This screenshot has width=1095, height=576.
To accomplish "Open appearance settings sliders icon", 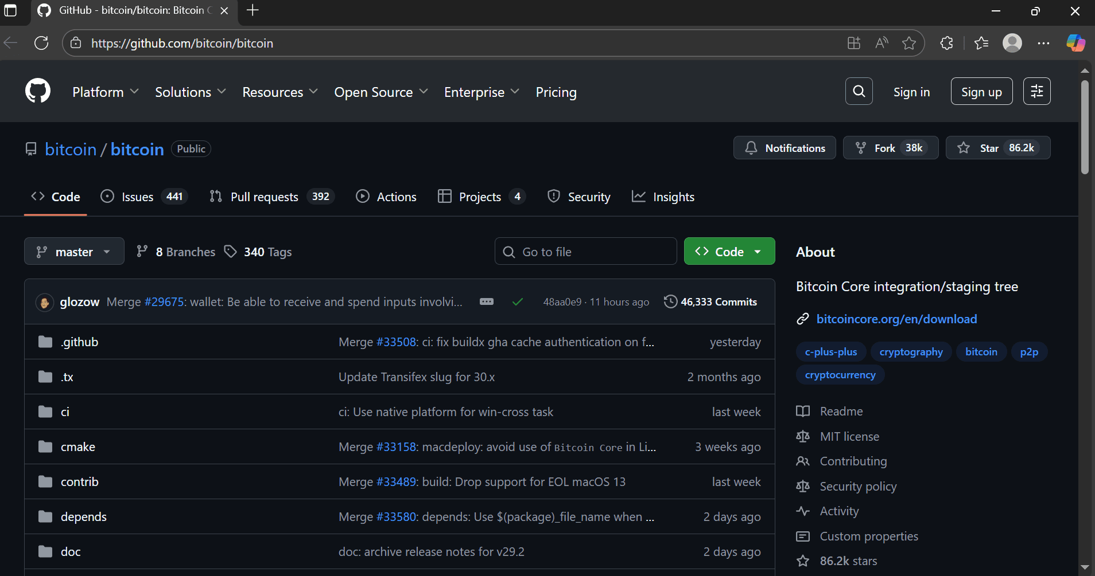I will [x=1036, y=91].
